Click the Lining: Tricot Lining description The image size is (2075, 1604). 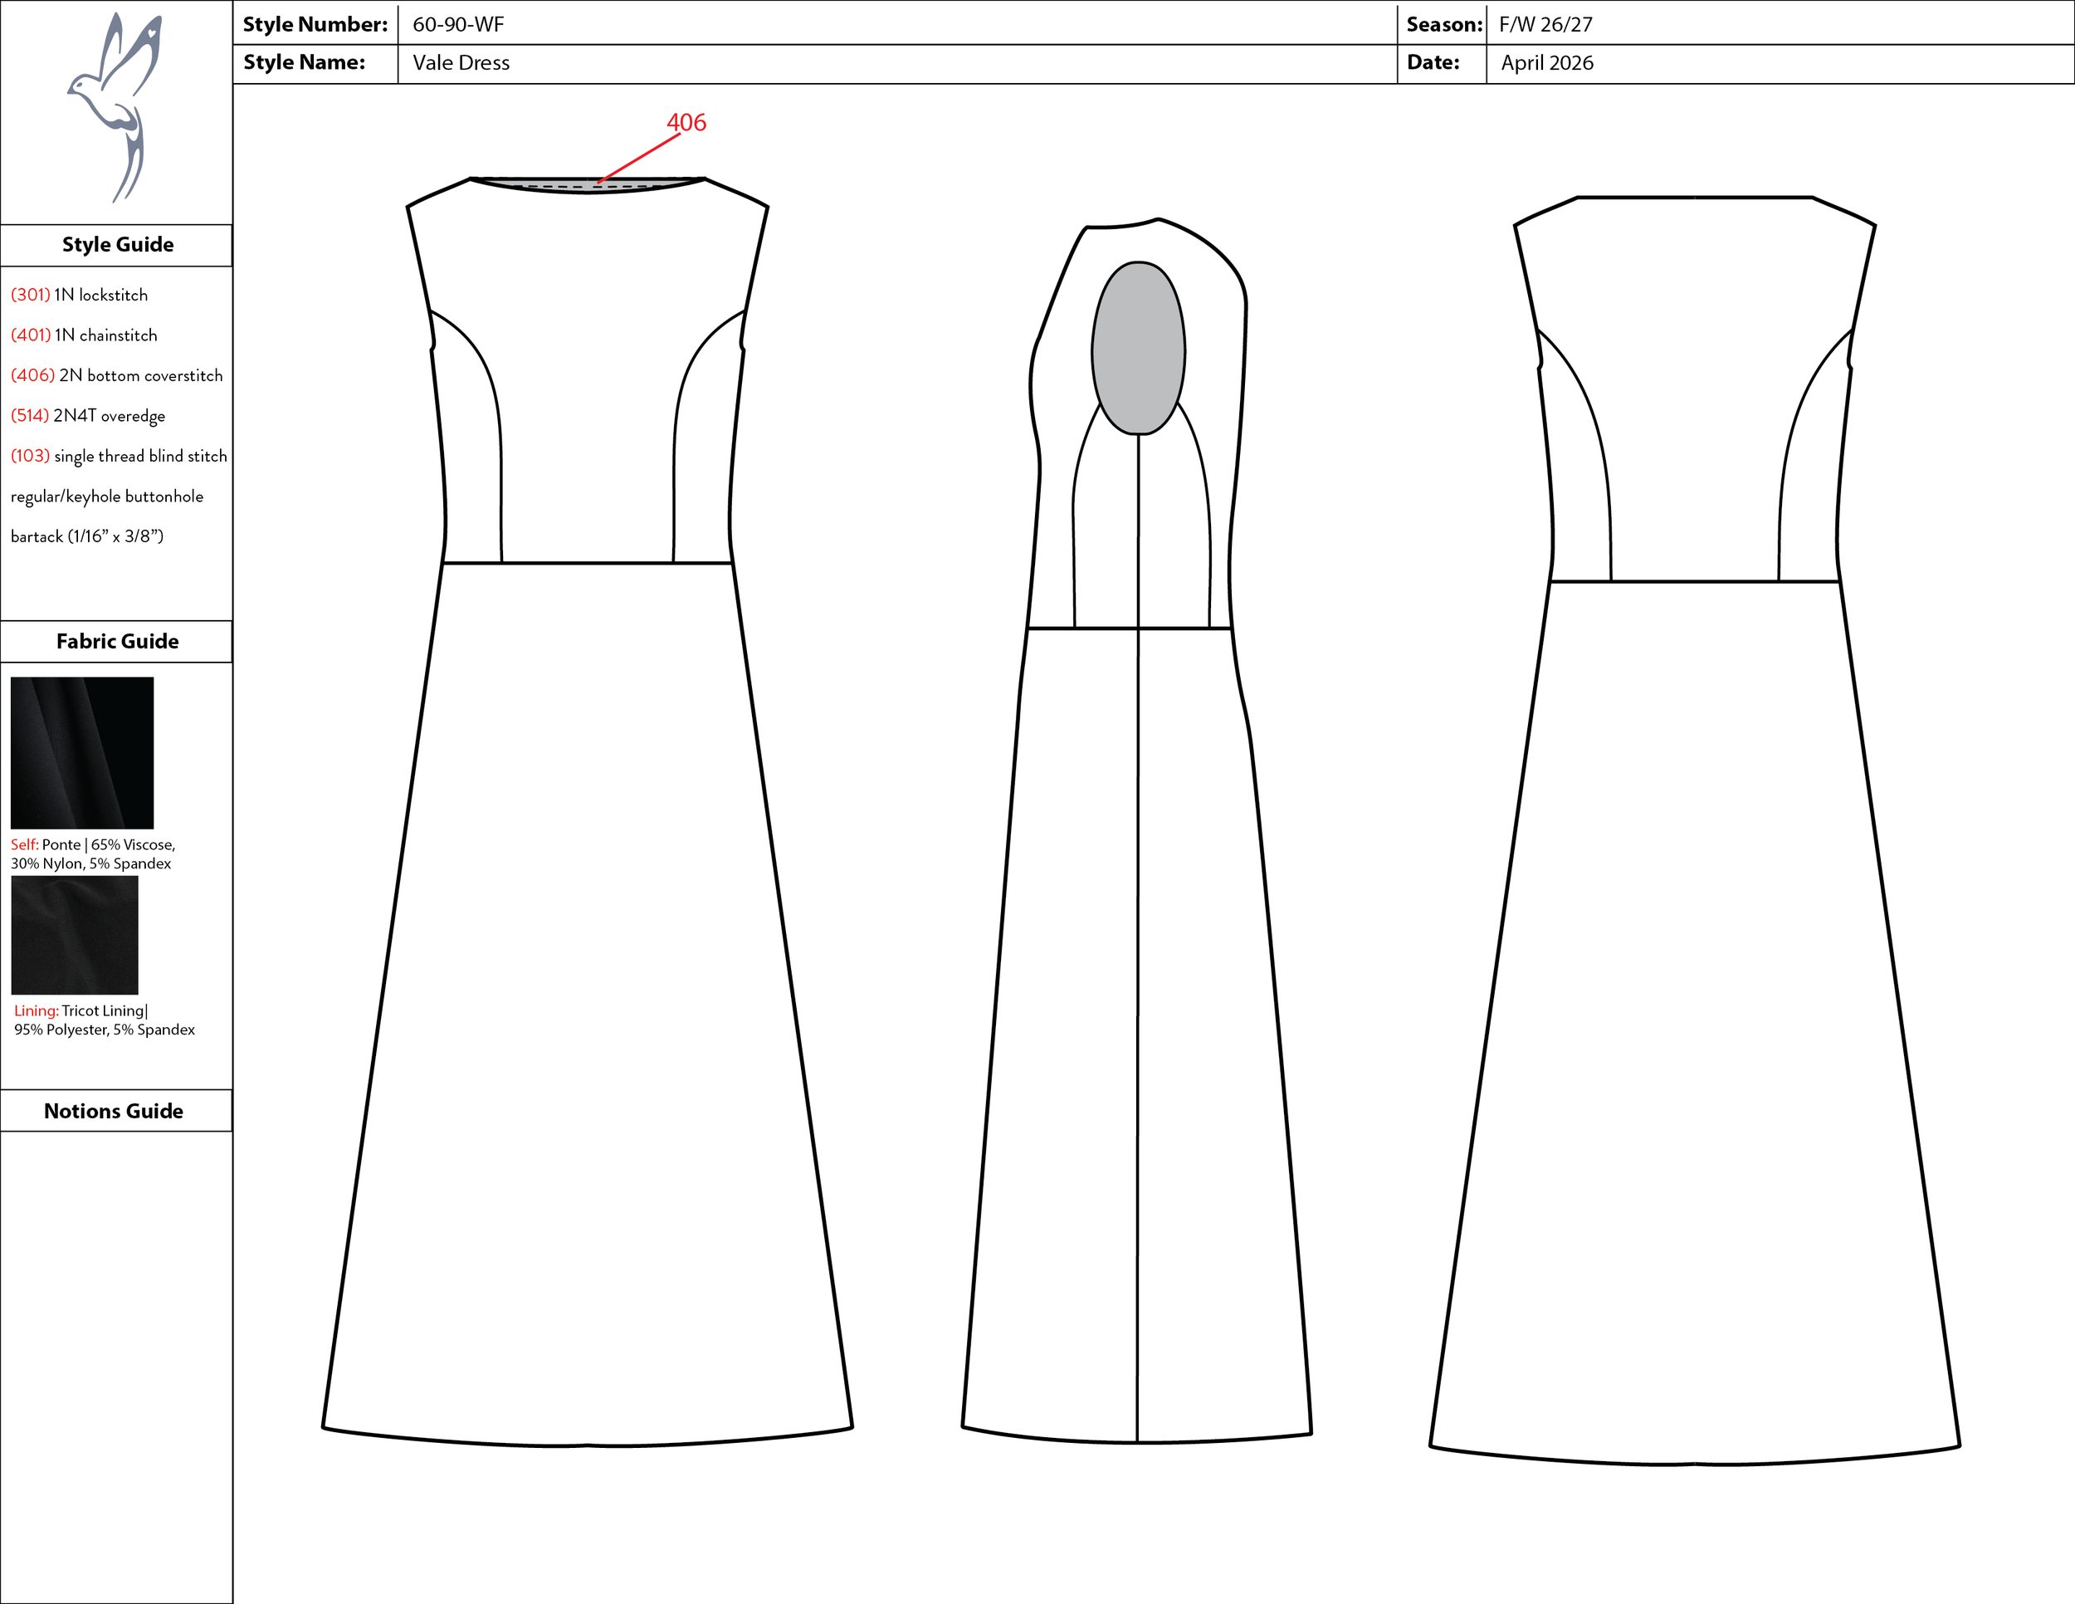105,1020
